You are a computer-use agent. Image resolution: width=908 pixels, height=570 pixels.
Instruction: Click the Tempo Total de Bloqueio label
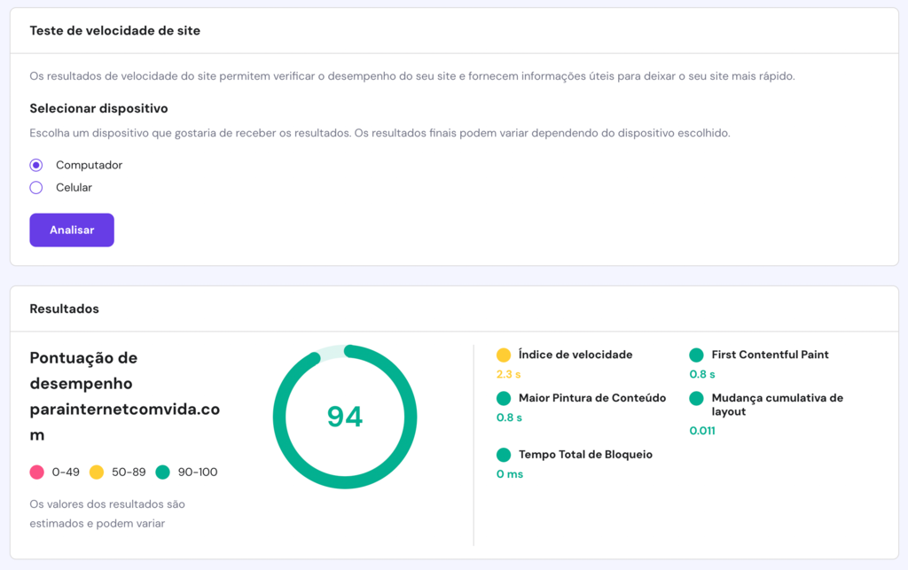pos(585,455)
